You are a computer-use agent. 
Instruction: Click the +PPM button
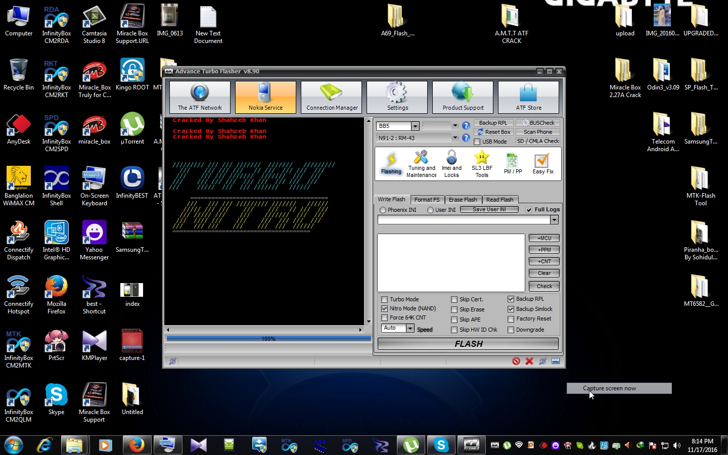pyautogui.click(x=544, y=250)
